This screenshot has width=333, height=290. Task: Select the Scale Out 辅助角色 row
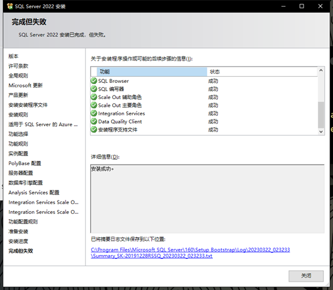pos(204,97)
